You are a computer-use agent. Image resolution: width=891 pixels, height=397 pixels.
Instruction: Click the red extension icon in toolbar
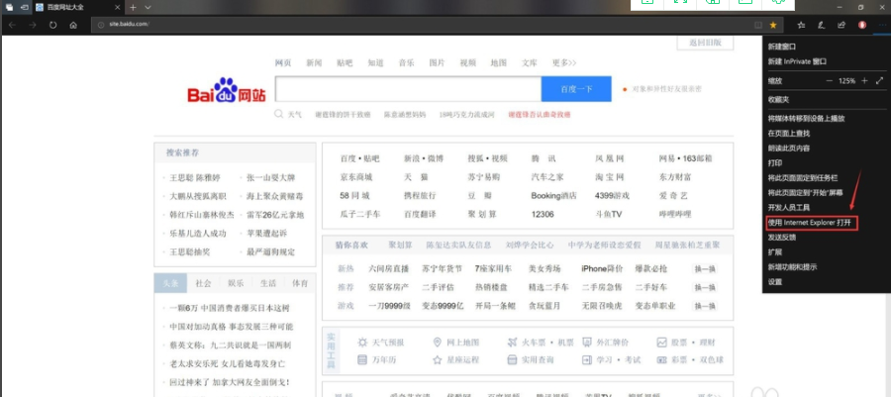(862, 25)
